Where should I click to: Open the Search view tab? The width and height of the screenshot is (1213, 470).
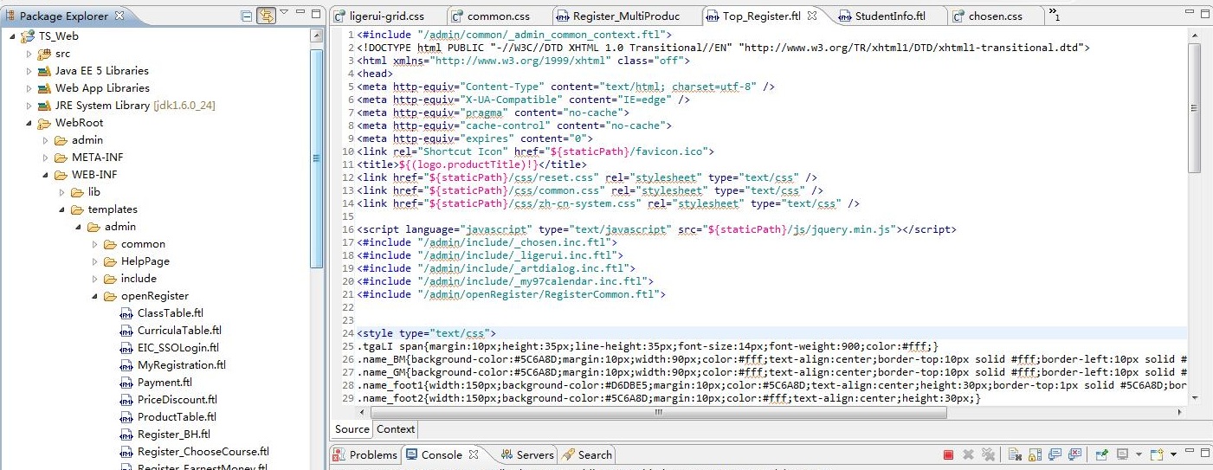[x=587, y=454]
